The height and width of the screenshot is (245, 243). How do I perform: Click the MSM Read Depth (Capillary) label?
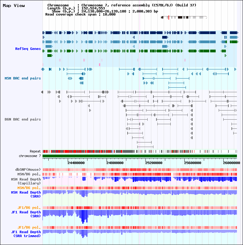tap(26, 181)
